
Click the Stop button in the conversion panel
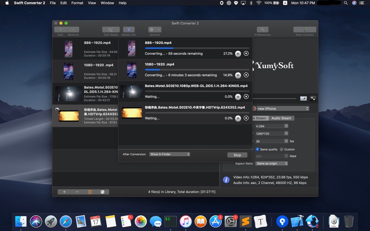[x=237, y=155]
